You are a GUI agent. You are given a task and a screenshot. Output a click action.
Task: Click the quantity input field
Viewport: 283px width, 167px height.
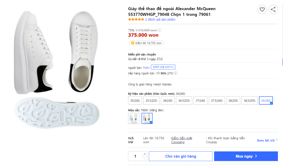click(x=135, y=156)
